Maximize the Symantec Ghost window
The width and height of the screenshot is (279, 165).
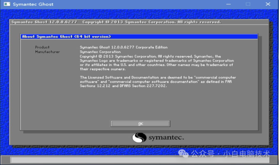[x=248, y=4]
